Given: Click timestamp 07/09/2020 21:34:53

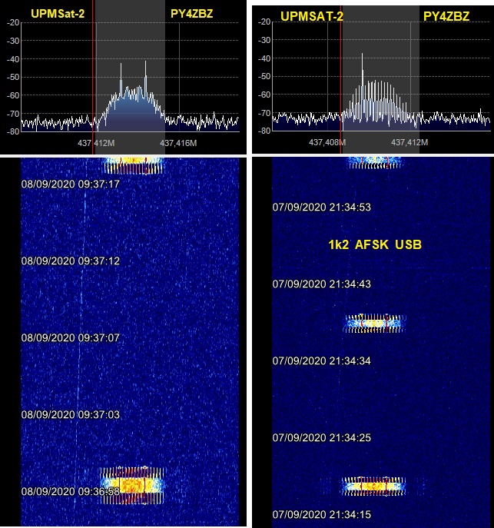Looking at the screenshot, I should 322,207.
